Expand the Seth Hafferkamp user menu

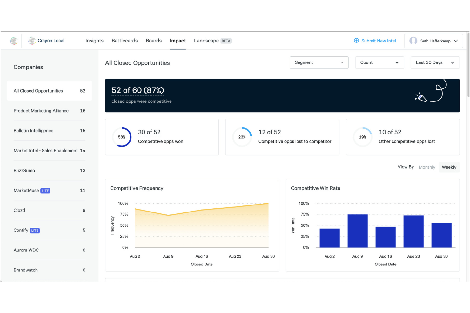433,41
